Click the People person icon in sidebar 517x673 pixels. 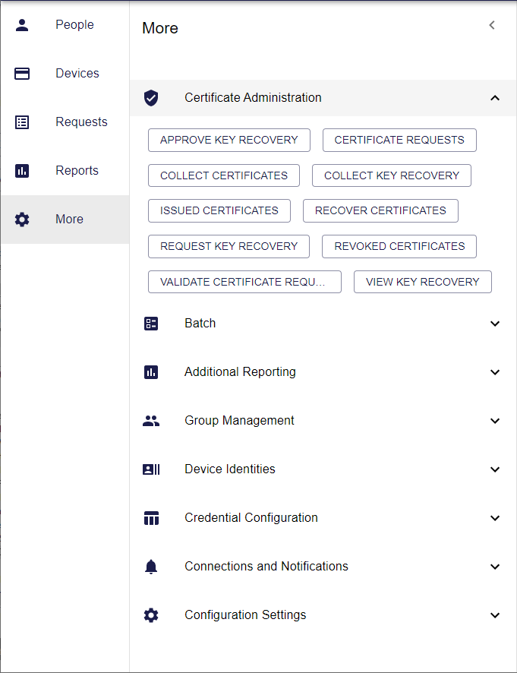[x=22, y=25]
